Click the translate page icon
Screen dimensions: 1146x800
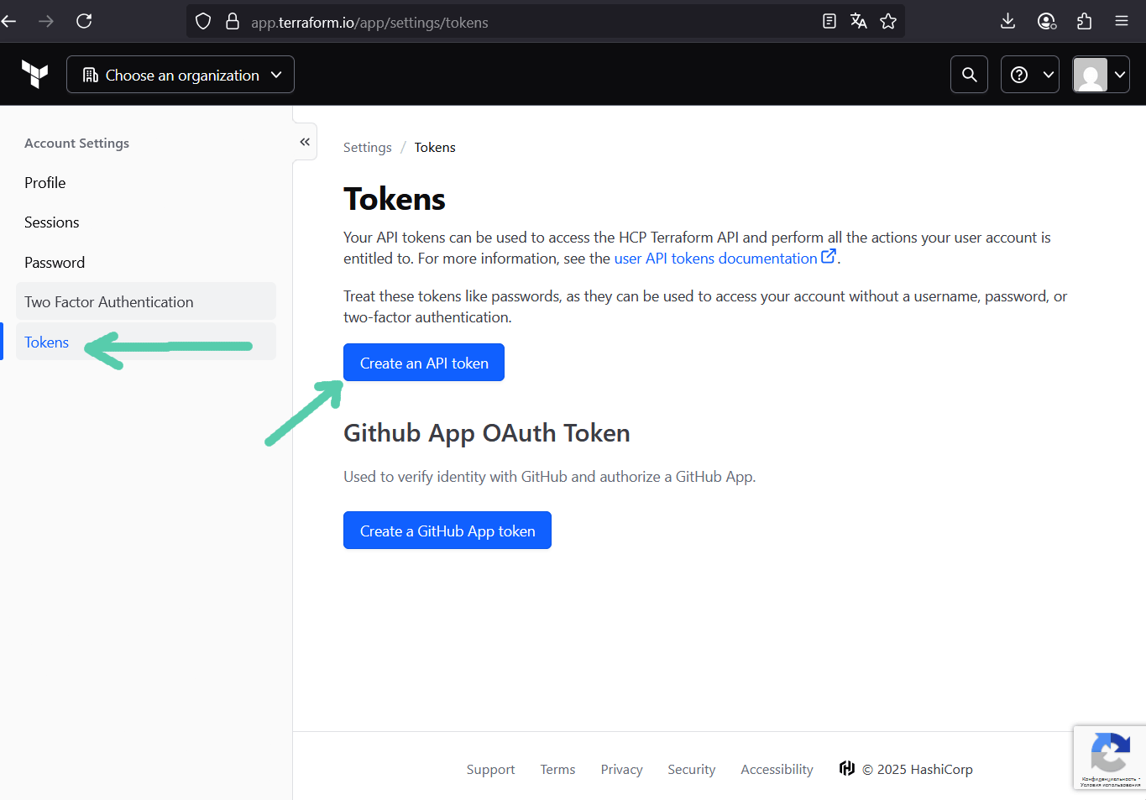pos(858,22)
